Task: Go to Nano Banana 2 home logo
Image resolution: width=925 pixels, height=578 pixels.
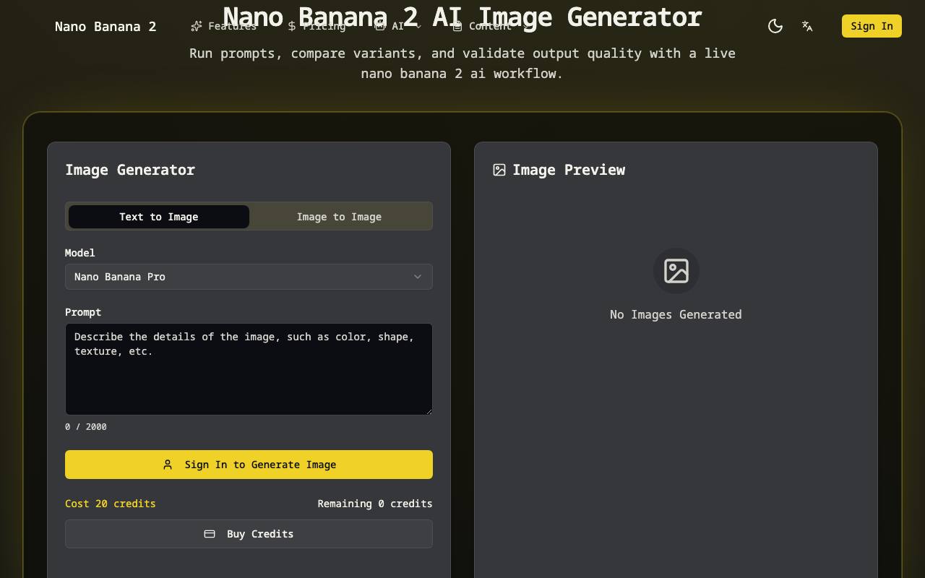Action: coord(106,27)
